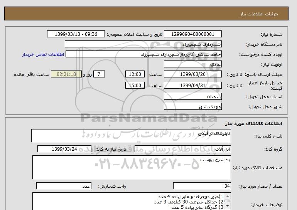This screenshot has width=297, height=210.
Task: Click the buyer notes scrollbar thumb
Action: tap(228, 201)
